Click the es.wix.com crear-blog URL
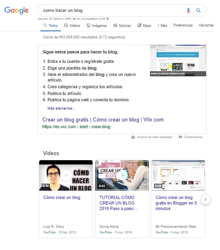This screenshot has height=250, width=220. 76,127
